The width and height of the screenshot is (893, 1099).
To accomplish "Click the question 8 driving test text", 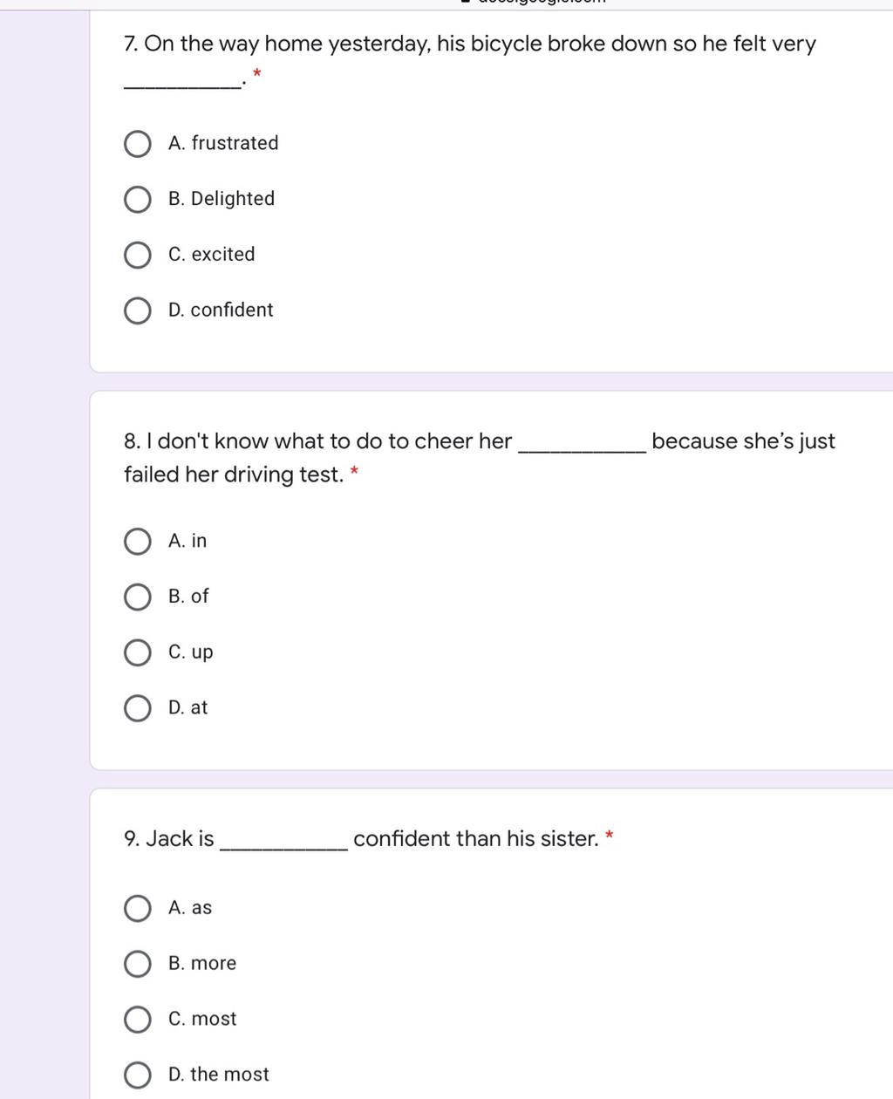I will pyautogui.click(x=480, y=458).
